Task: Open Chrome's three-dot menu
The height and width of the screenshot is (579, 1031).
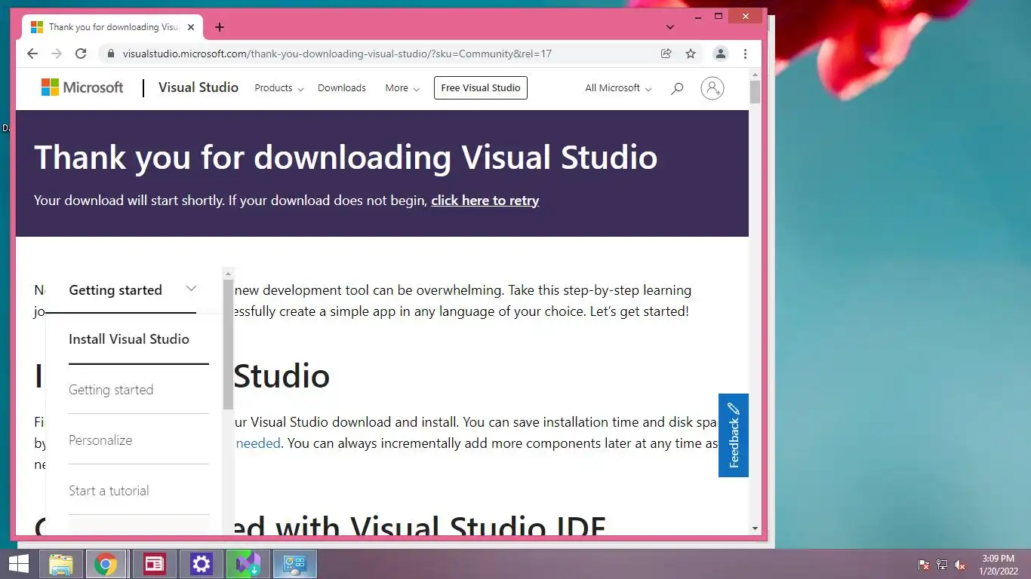Action: tap(745, 54)
